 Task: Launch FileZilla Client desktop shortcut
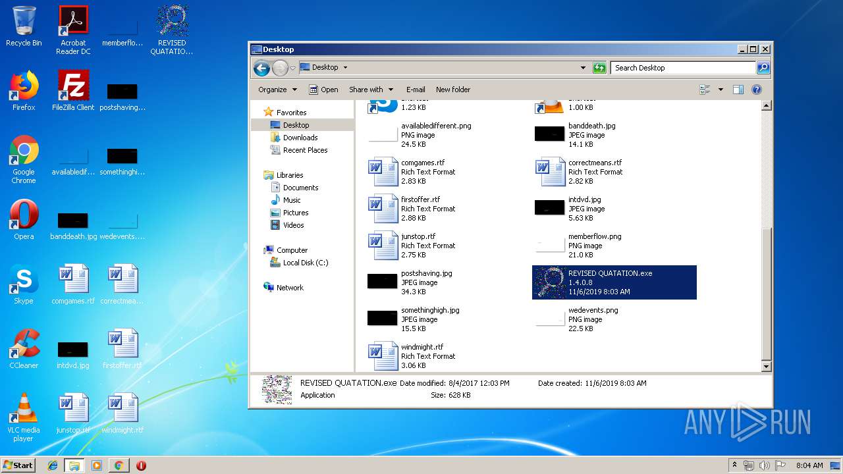click(73, 91)
